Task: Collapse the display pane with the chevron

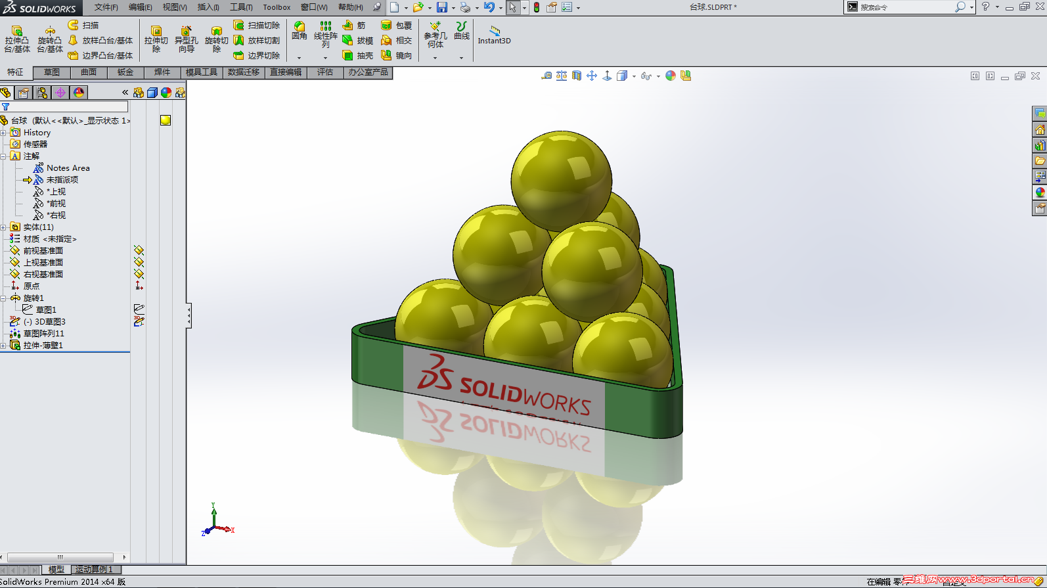Action: click(x=125, y=93)
